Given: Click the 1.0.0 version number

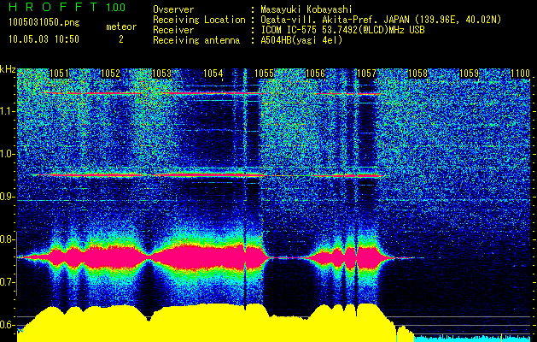Looking at the screenshot, I should click(x=116, y=8).
